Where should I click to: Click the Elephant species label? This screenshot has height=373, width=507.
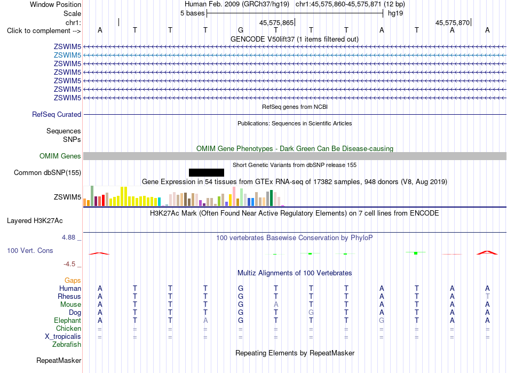(x=67, y=320)
